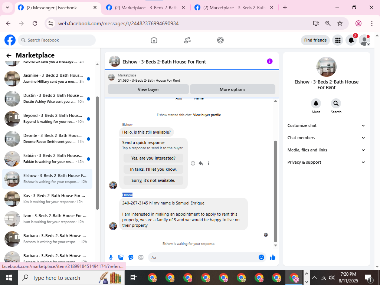
Task: Open Ivan conversation in list
Action: click(x=47, y=219)
